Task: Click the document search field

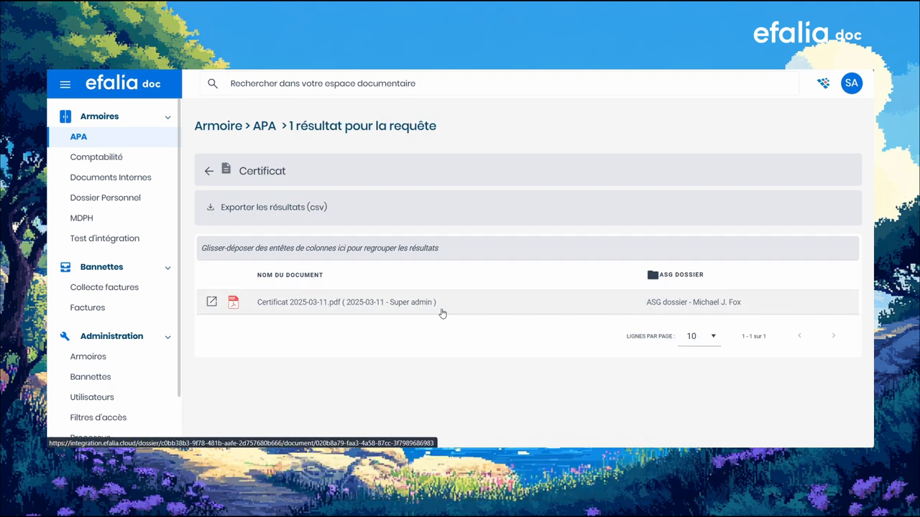Action: [500, 83]
